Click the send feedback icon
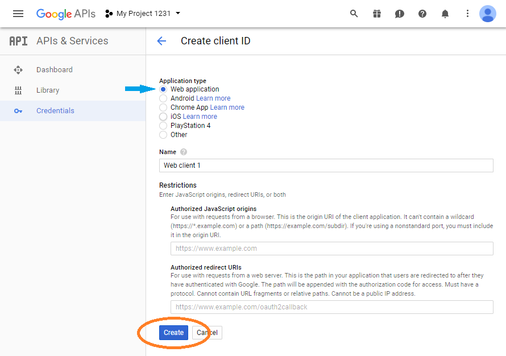 [400, 14]
